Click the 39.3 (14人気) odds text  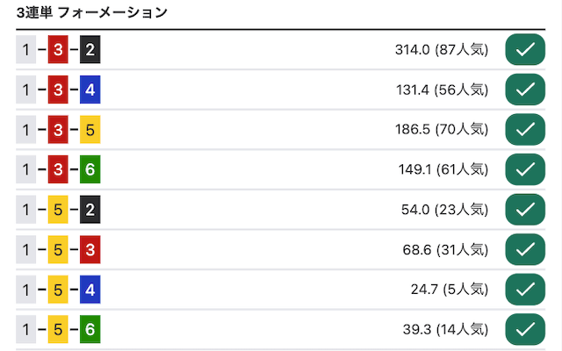[445, 330]
